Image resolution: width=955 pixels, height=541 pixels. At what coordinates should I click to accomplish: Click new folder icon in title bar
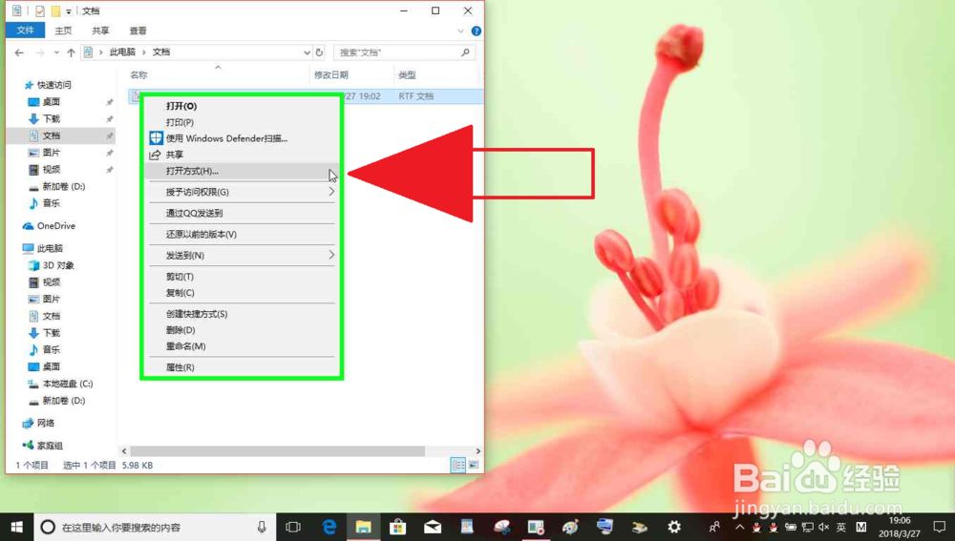(56, 10)
